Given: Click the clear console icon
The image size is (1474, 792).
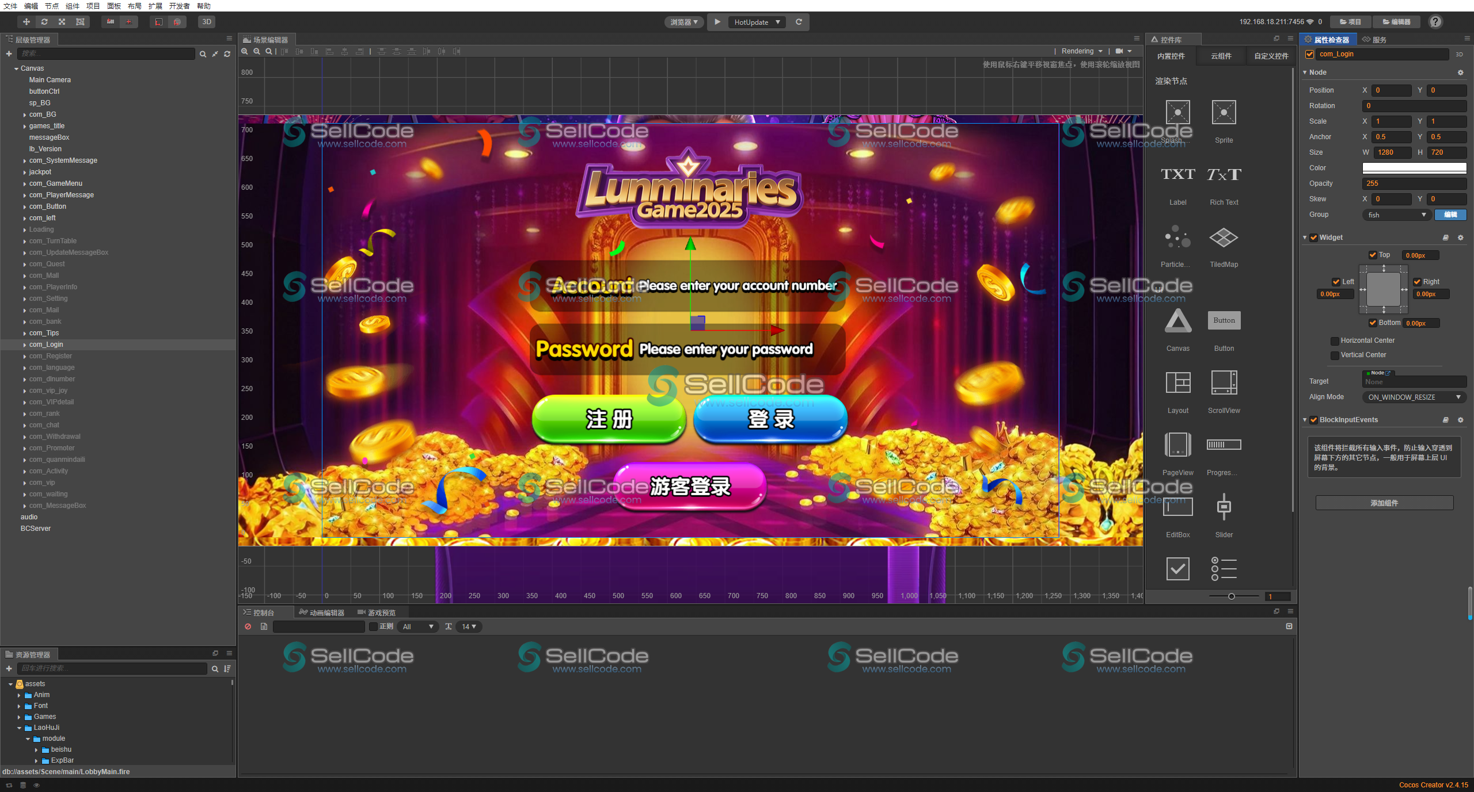Looking at the screenshot, I should [248, 626].
